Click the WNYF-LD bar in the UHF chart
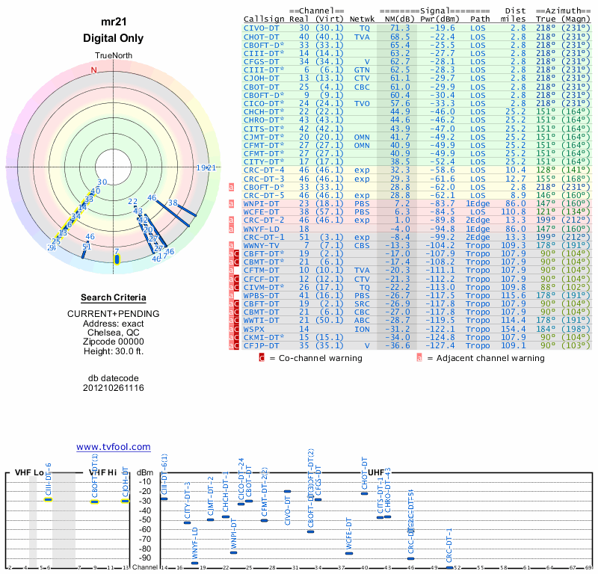 pos(195,563)
